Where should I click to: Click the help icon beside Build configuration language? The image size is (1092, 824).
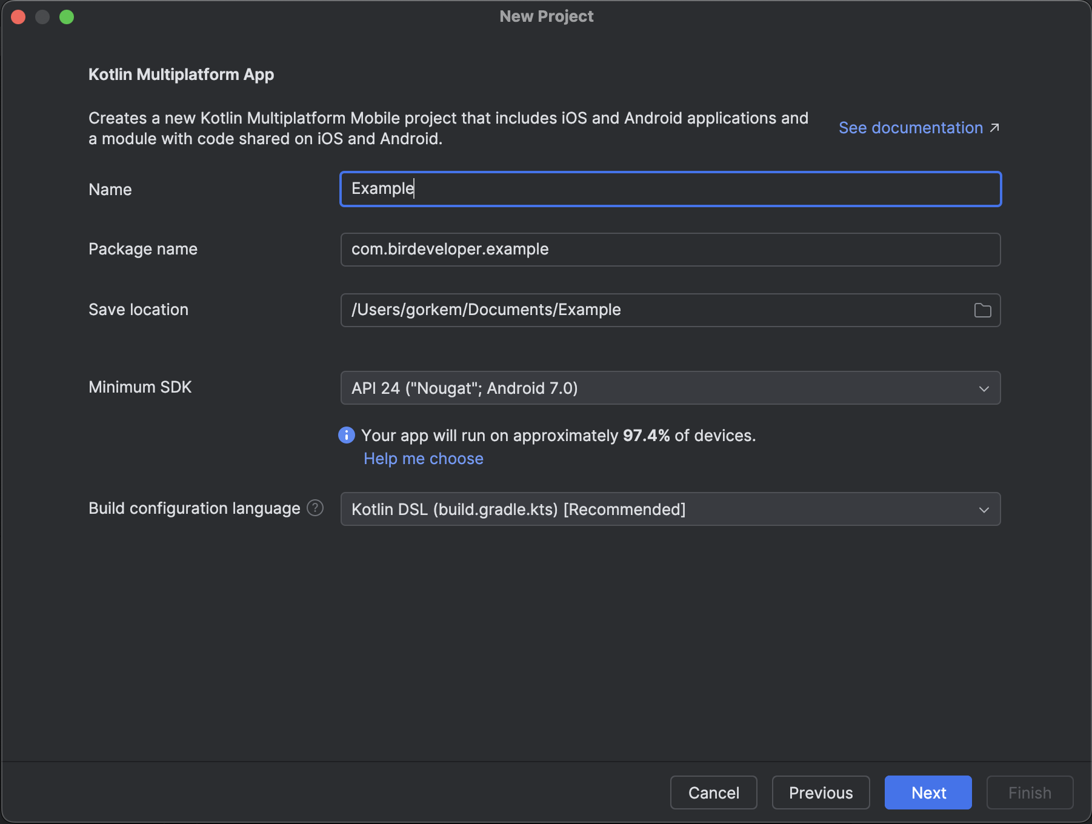tap(315, 508)
